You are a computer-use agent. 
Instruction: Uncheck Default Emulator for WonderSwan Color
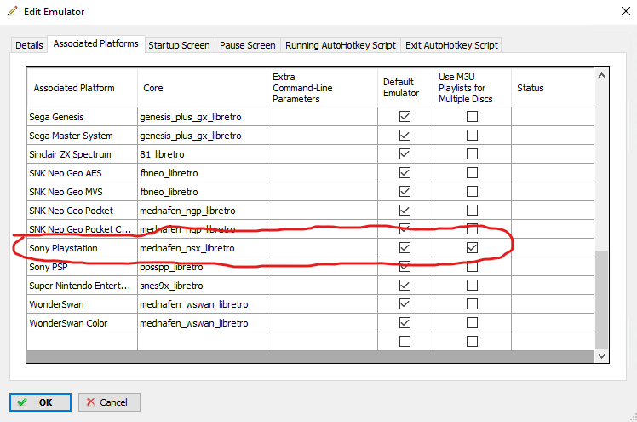tap(405, 323)
